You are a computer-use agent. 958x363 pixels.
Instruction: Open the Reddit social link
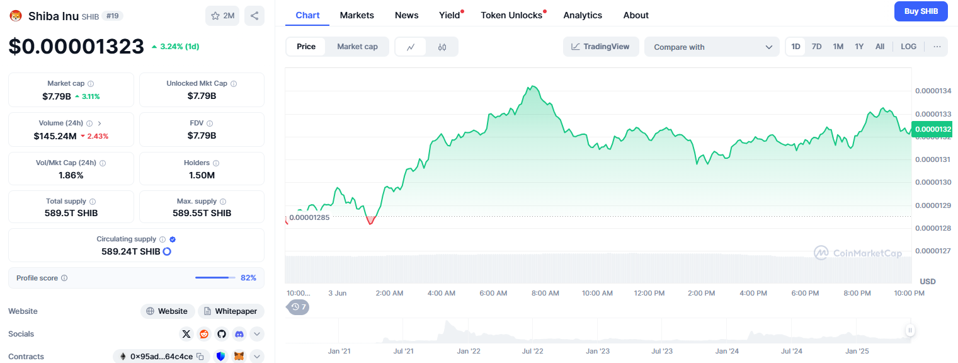click(204, 334)
